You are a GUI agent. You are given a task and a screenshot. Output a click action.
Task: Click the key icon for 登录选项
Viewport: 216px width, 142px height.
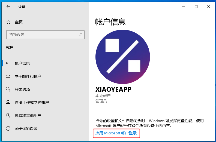(8, 89)
